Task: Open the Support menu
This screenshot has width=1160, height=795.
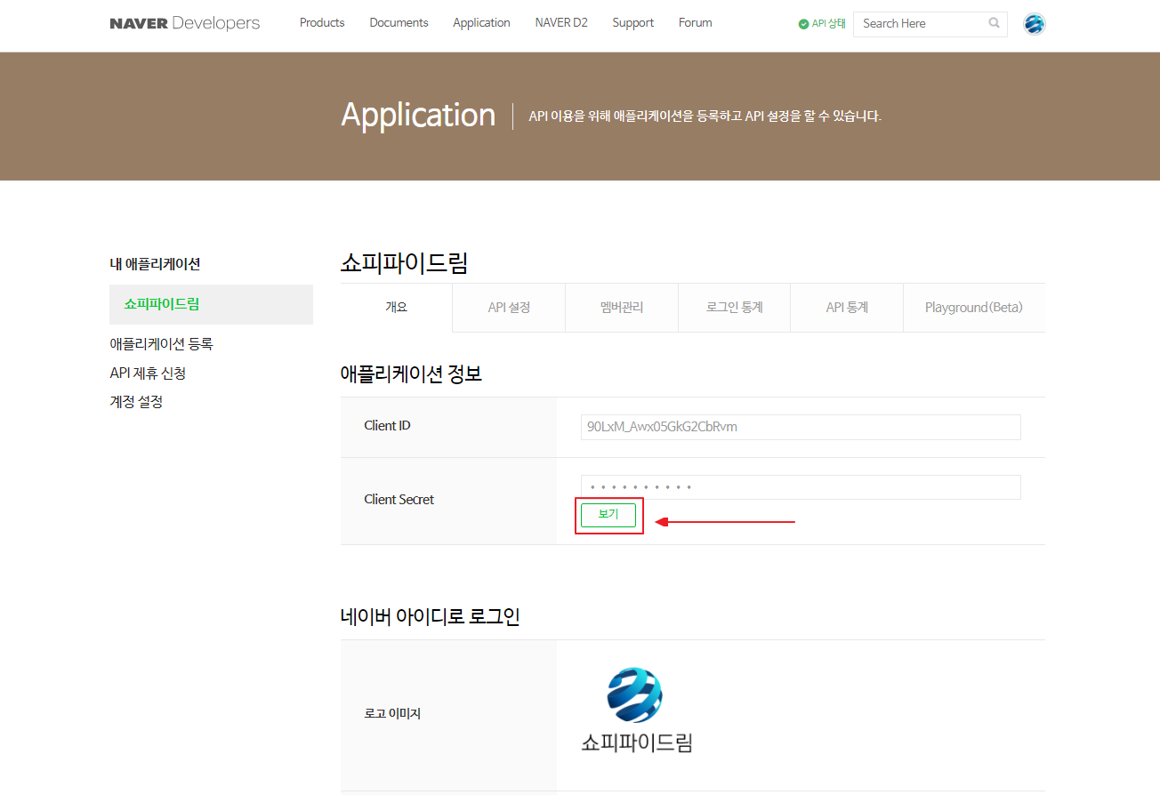Action: tap(633, 23)
